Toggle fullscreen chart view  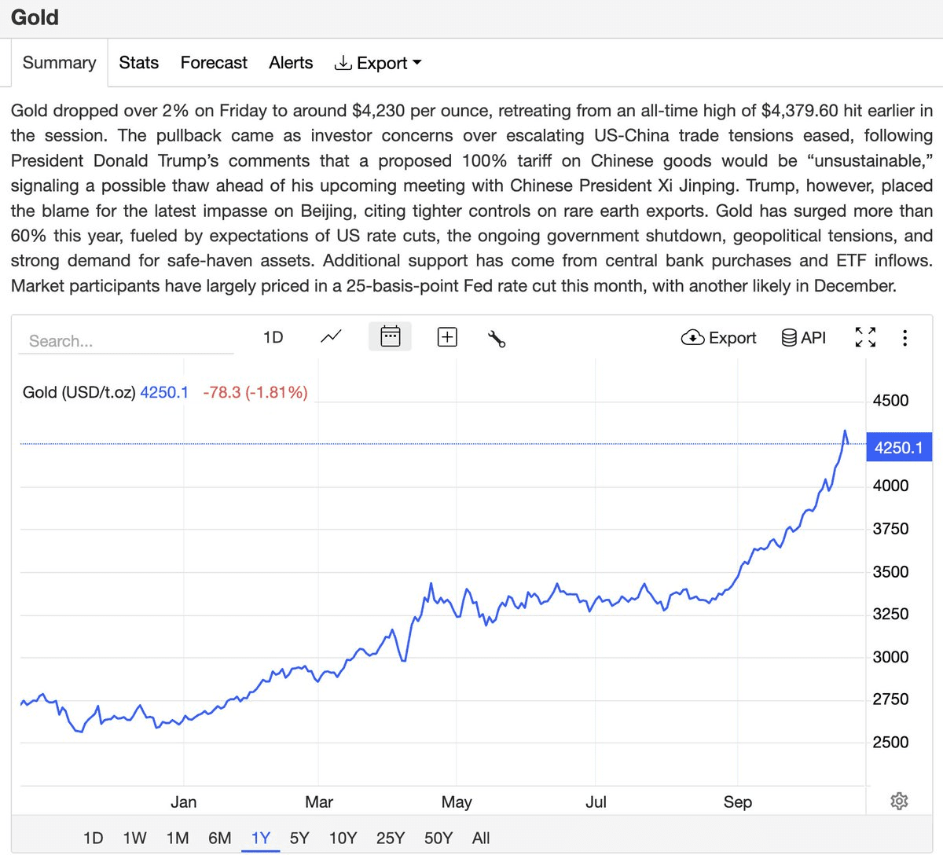tap(865, 338)
